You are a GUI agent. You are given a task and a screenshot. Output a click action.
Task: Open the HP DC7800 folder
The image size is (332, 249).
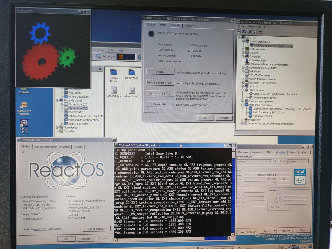pos(132,74)
